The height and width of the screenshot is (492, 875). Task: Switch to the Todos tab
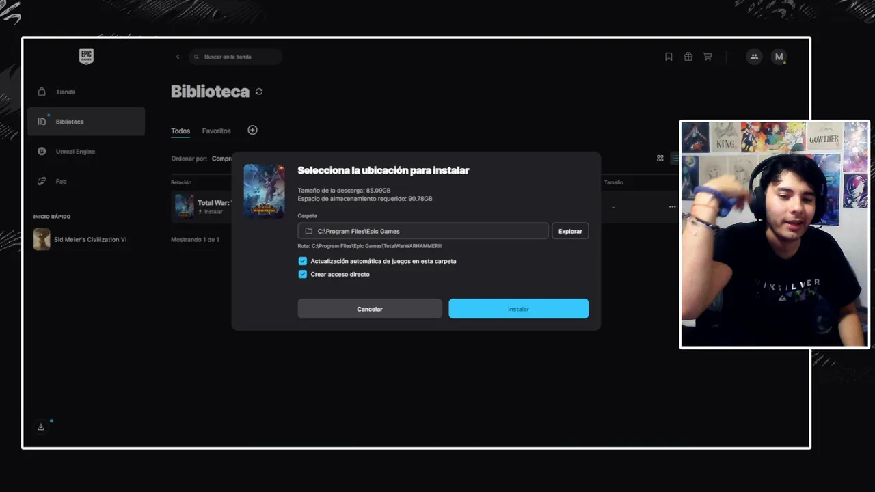pyautogui.click(x=180, y=131)
